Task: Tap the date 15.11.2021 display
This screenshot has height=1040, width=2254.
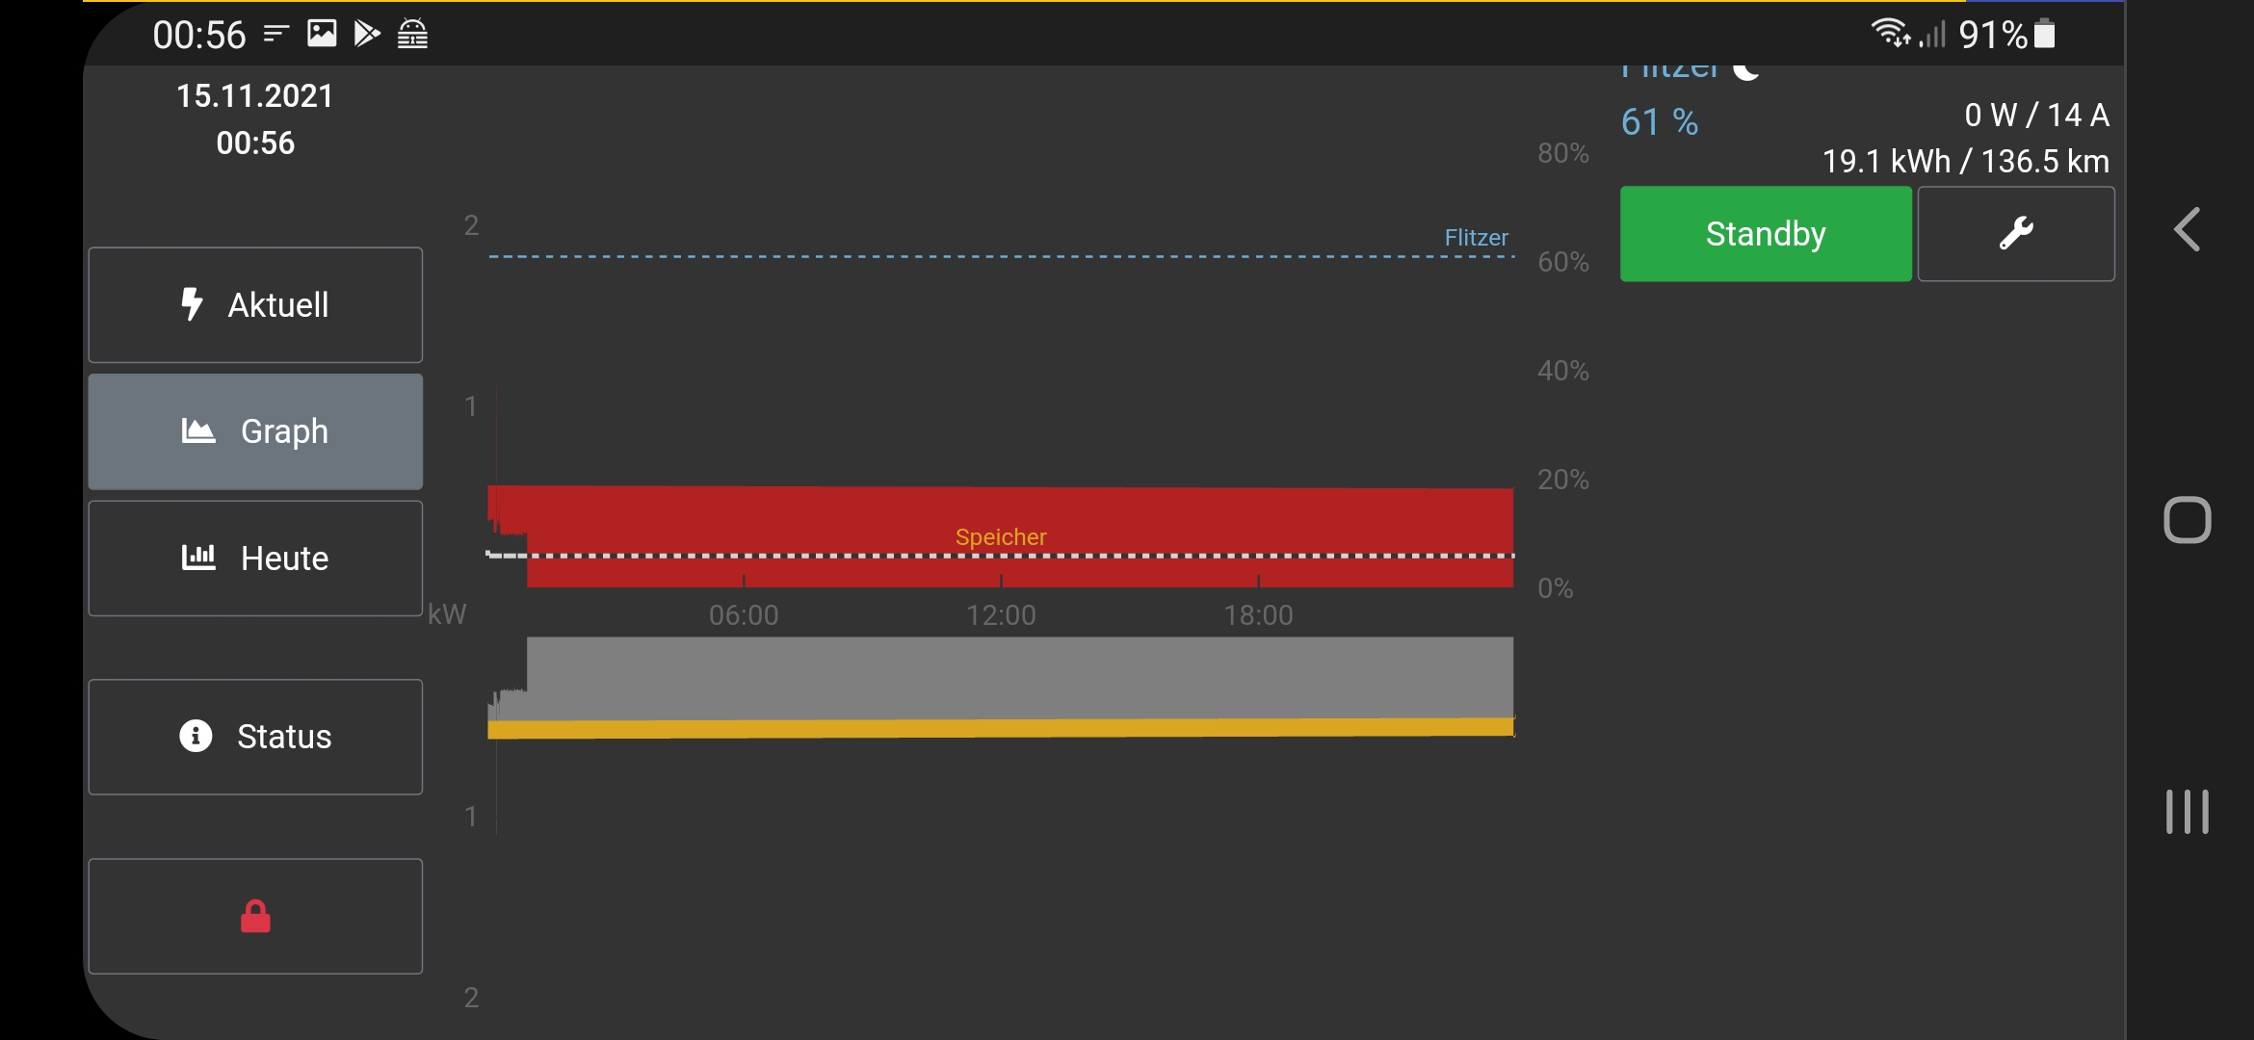Action: pyautogui.click(x=254, y=96)
